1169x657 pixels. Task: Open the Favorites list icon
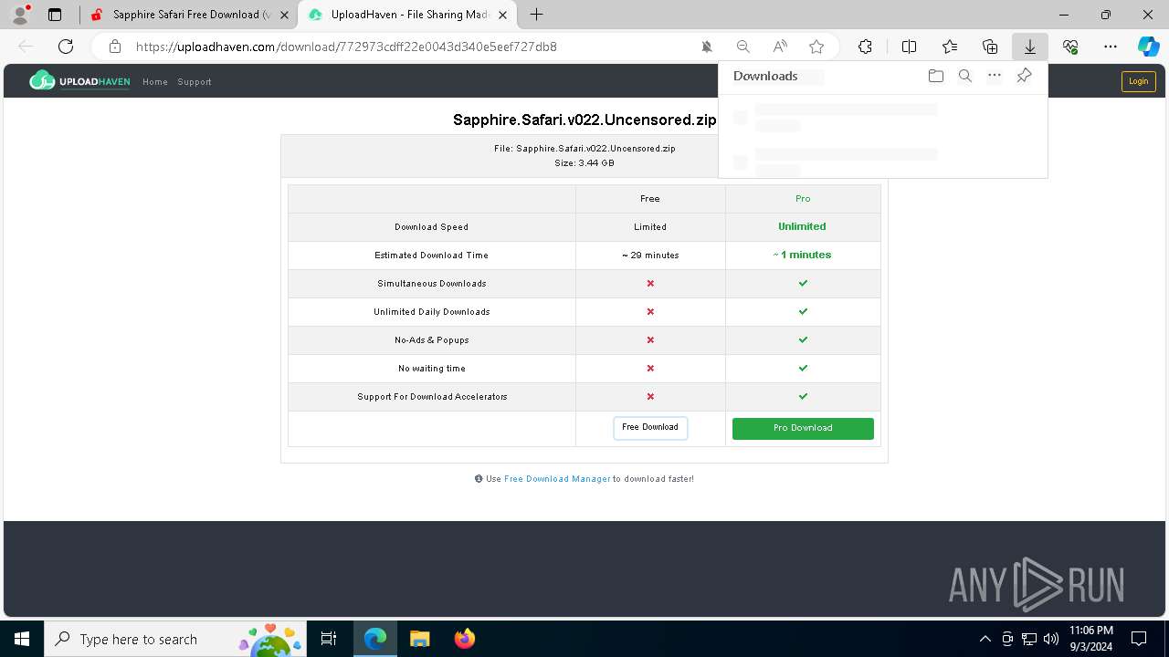[950, 47]
